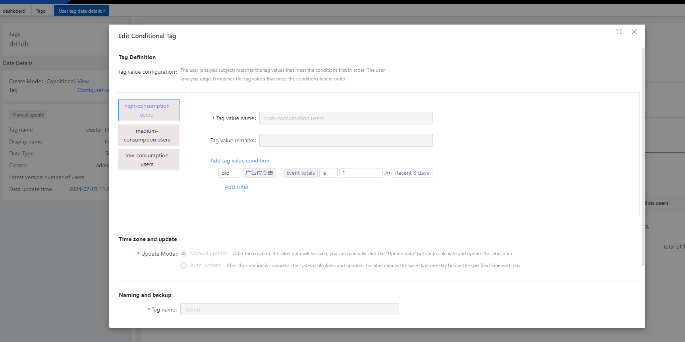Viewport: 685px width, 342px height.
Task: Select Auto update radio button
Action: (x=183, y=266)
